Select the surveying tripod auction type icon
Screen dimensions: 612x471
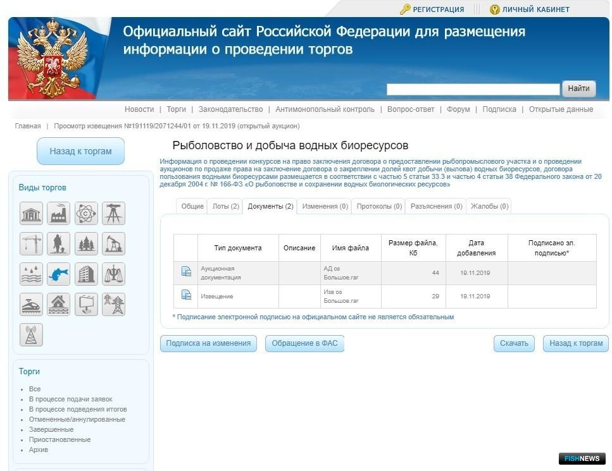click(113, 213)
